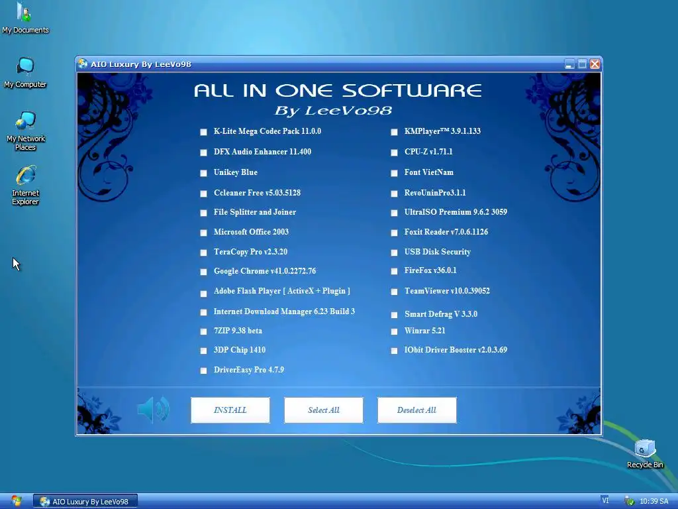Tick RevoUninPro3.1.1 checkbox
This screenshot has height=509, width=678.
394,194
